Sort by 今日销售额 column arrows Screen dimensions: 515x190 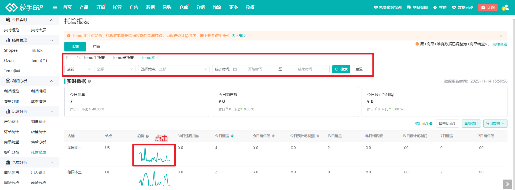click(273, 136)
